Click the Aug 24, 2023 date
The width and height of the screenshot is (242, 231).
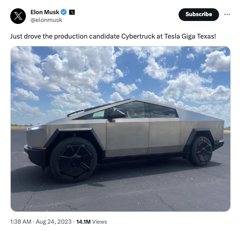tap(54, 222)
